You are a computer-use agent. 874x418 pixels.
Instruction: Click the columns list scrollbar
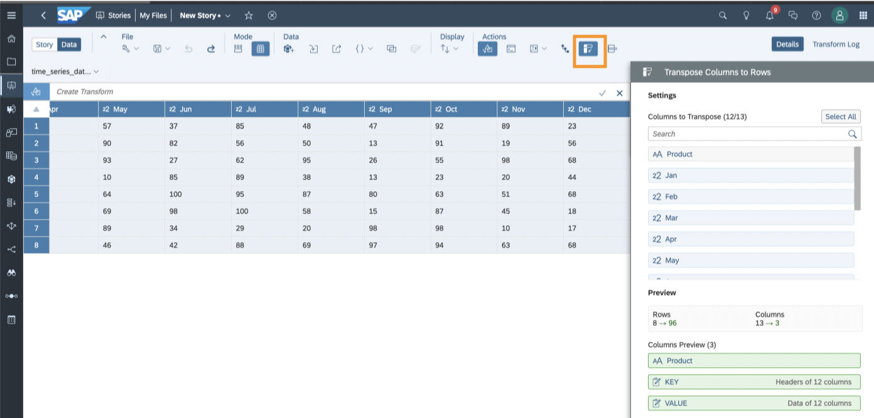tap(857, 178)
